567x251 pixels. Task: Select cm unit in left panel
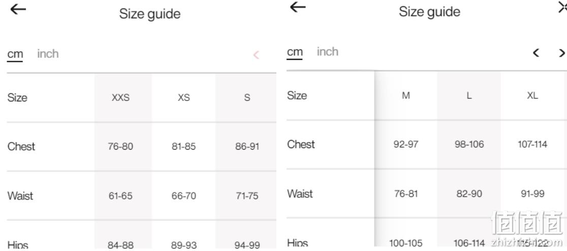(15, 54)
